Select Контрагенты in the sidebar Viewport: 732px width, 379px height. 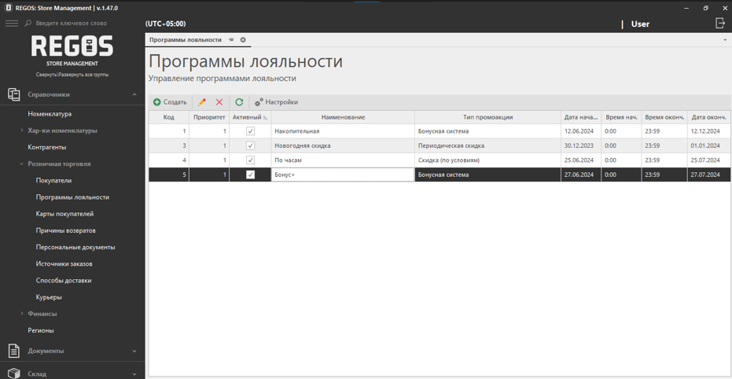47,147
